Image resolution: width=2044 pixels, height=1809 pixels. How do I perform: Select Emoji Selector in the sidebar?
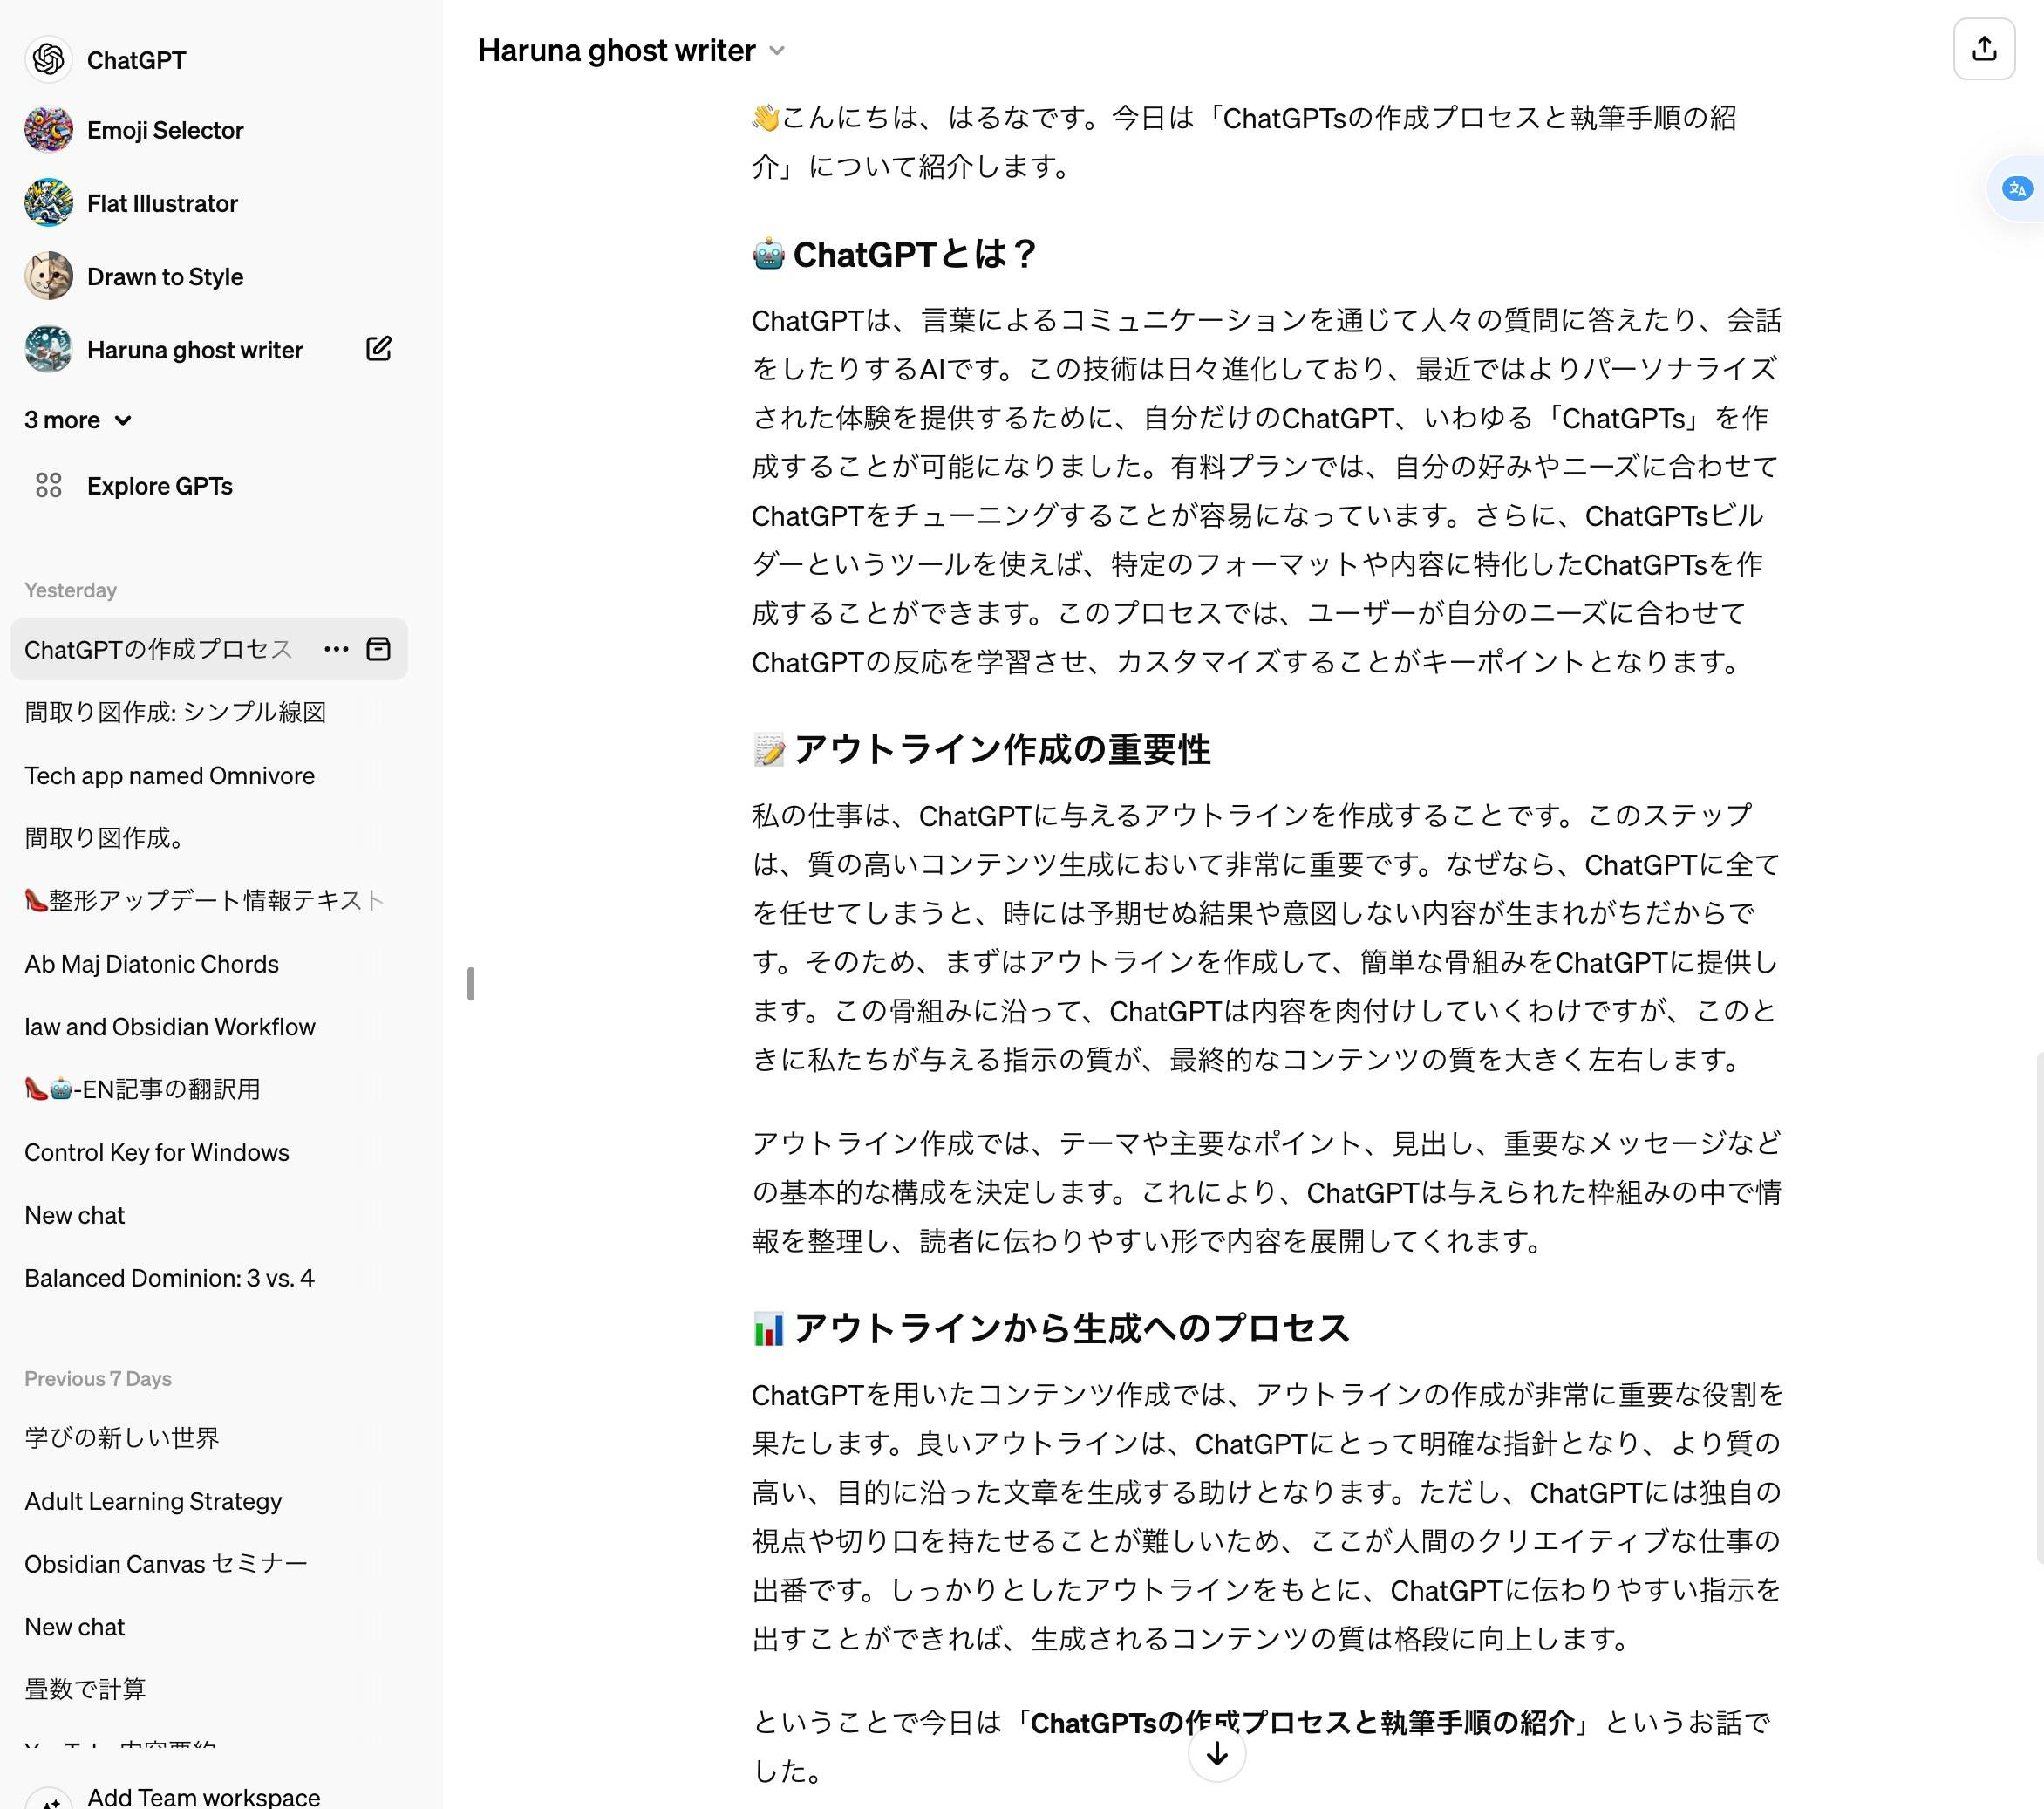point(165,130)
